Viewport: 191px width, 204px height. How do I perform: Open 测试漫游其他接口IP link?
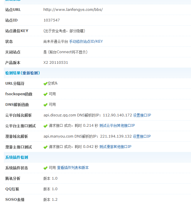tap(115, 147)
